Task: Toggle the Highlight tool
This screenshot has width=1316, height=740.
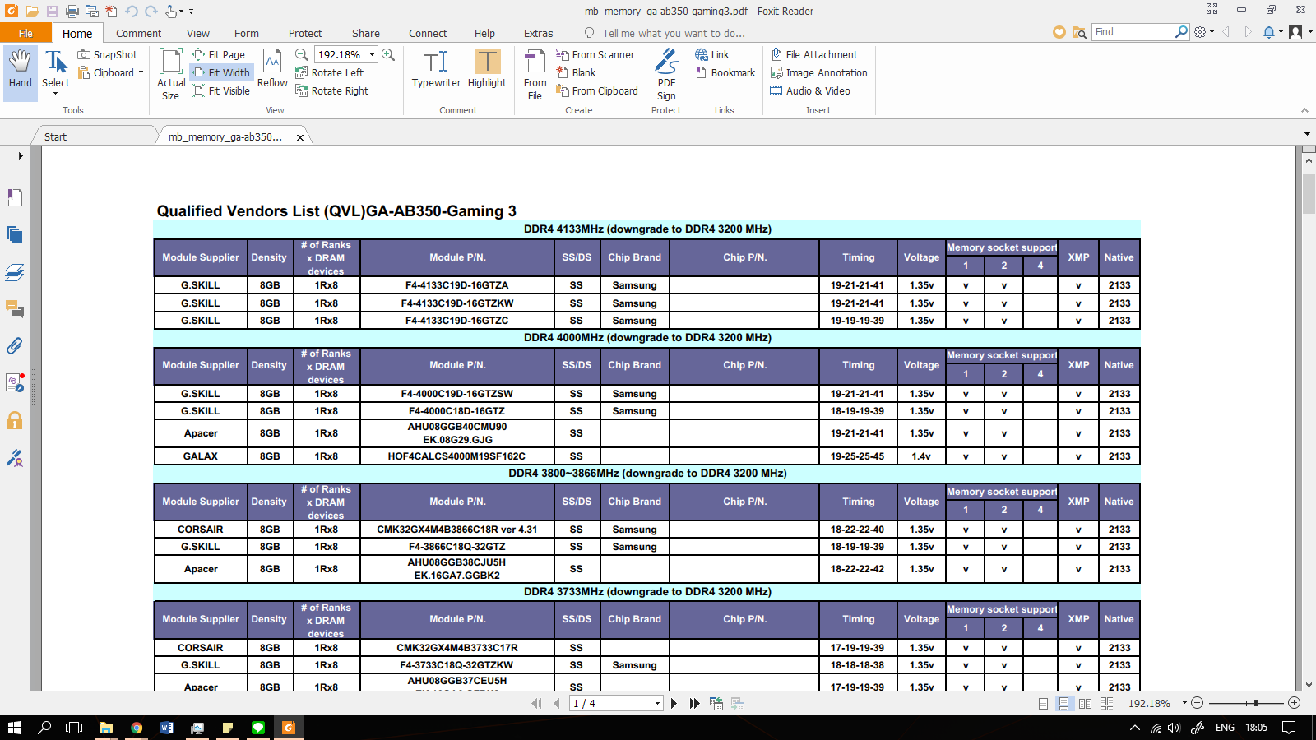Action: [x=487, y=69]
